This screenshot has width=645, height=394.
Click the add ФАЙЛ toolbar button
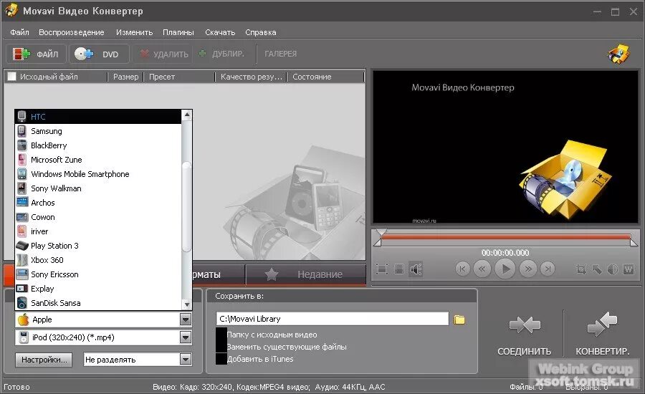37,54
